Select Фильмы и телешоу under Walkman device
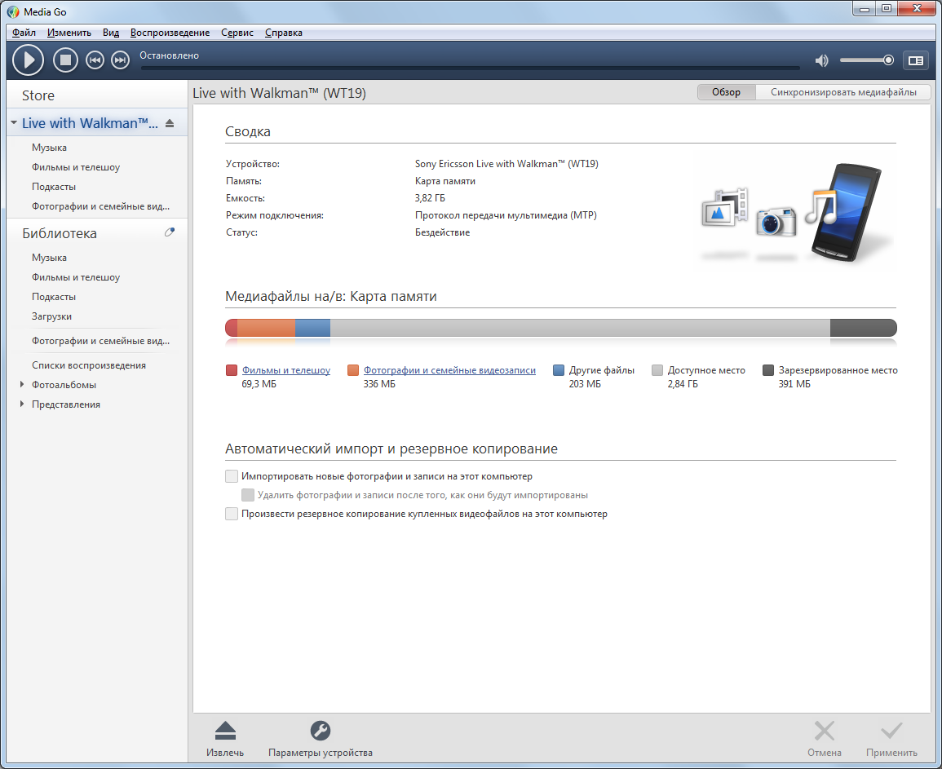Image resolution: width=942 pixels, height=769 pixels. 76,167
